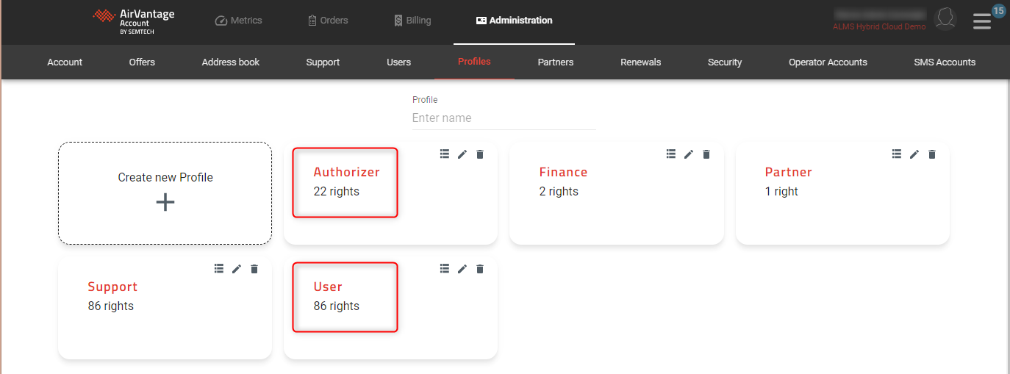Screen dimensions: 1010x374
Task: Open the Billing tab
Action: tap(412, 21)
